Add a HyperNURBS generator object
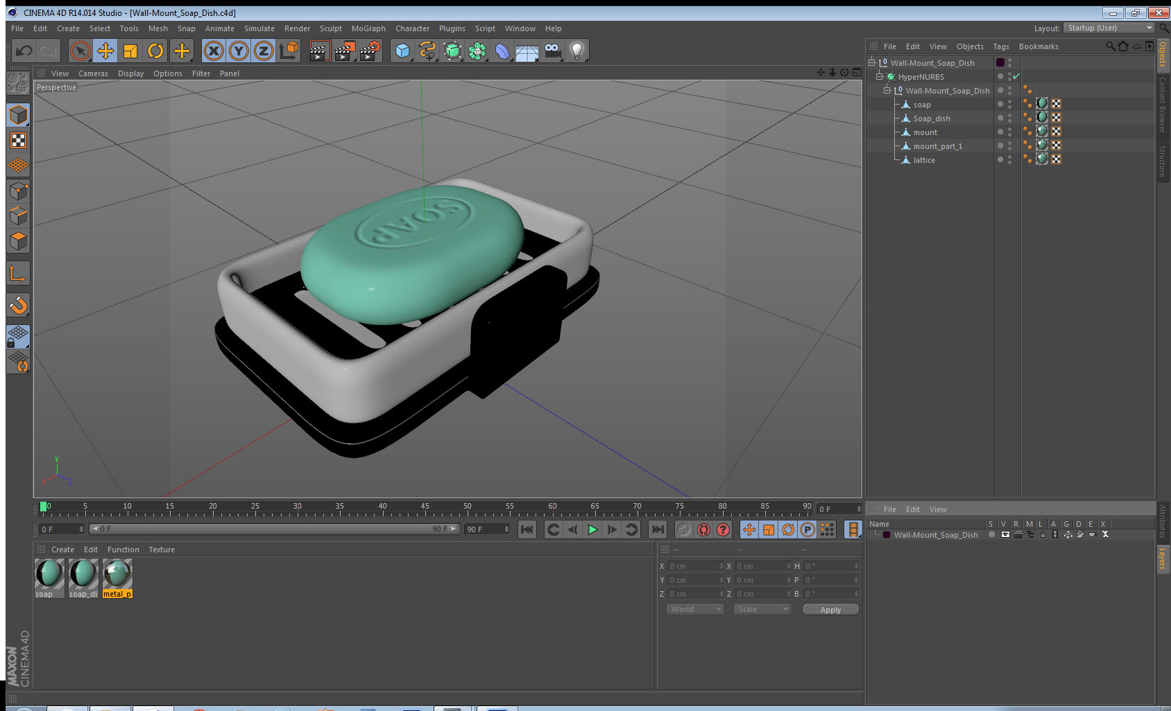 (452, 51)
